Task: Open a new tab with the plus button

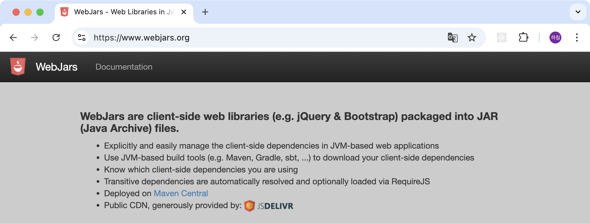Action: (205, 12)
